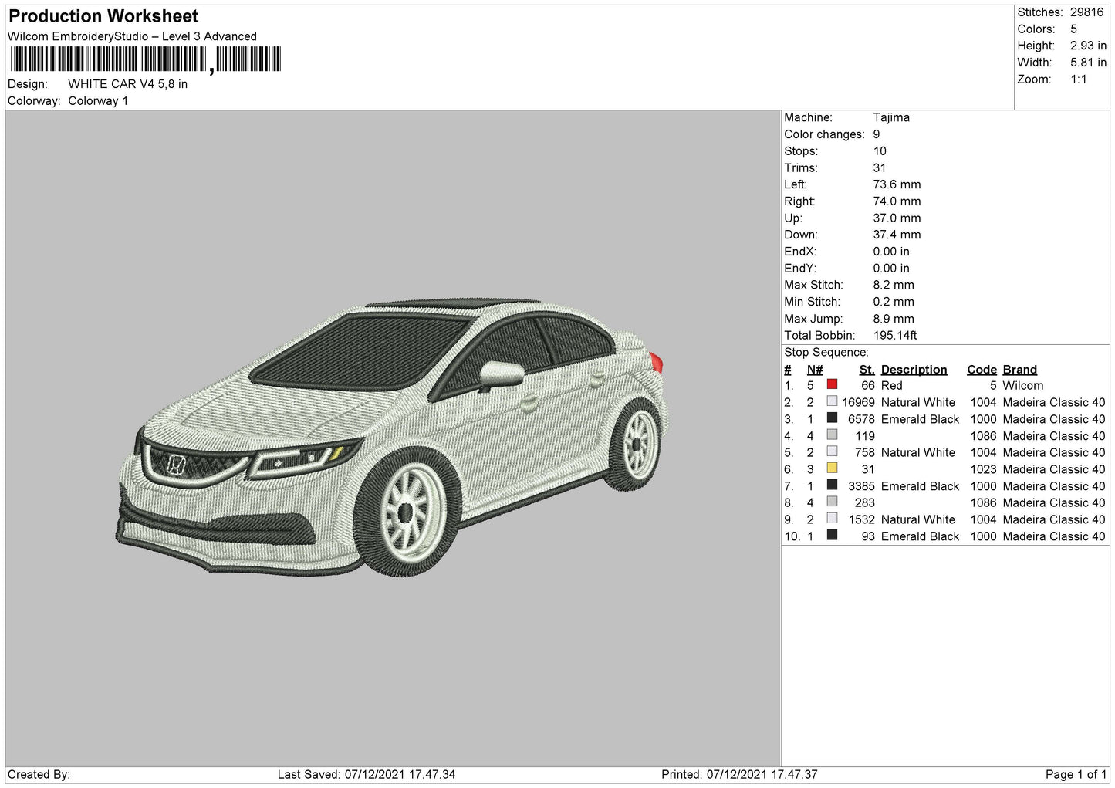Viewport: 1115px width, 788px height.
Task: Click the 'Production Worksheet' title
Action: (x=103, y=16)
